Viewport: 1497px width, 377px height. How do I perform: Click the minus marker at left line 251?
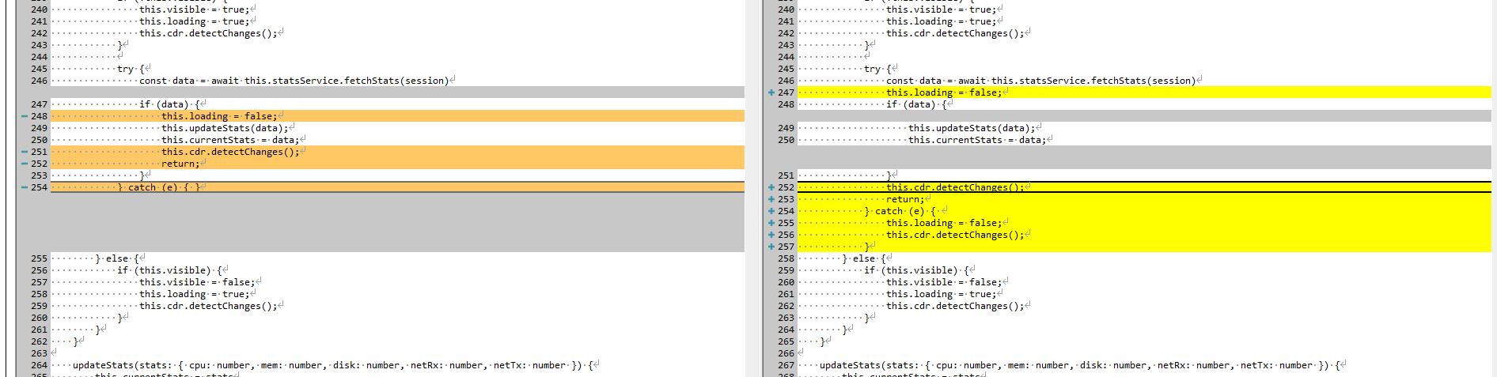pos(24,152)
